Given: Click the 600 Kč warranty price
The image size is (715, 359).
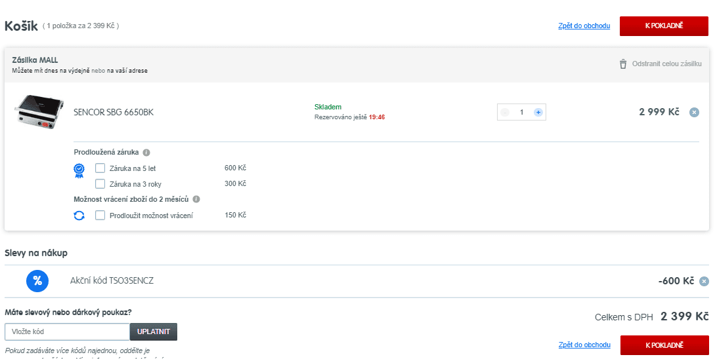Looking at the screenshot, I should click(x=235, y=168).
